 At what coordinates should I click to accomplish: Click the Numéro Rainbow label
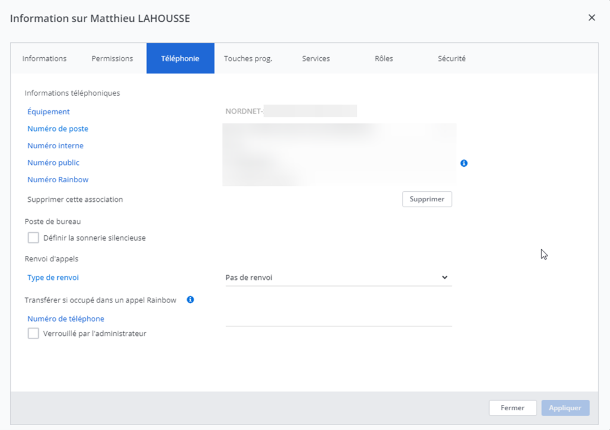pos(58,180)
